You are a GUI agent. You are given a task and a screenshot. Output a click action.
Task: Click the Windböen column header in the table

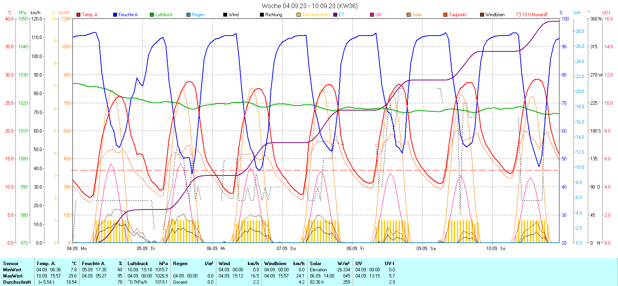275,264
